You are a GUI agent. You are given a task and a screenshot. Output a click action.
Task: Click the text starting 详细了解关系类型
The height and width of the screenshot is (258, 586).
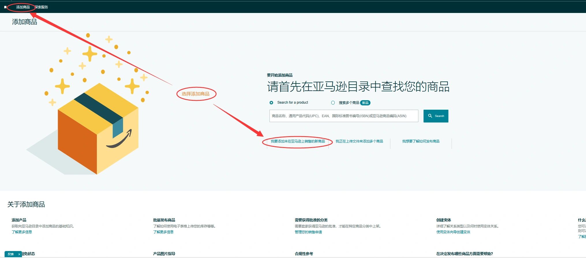pos(468,226)
